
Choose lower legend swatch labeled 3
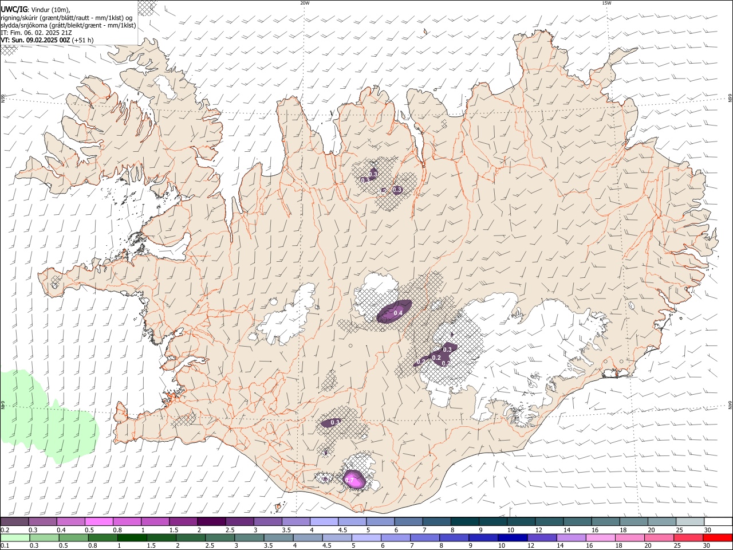(x=249, y=537)
